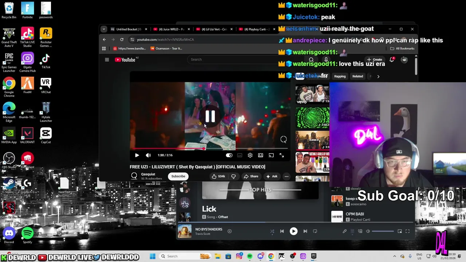Skip to previous track in Spotify
466x262 pixels.
pos(282,231)
